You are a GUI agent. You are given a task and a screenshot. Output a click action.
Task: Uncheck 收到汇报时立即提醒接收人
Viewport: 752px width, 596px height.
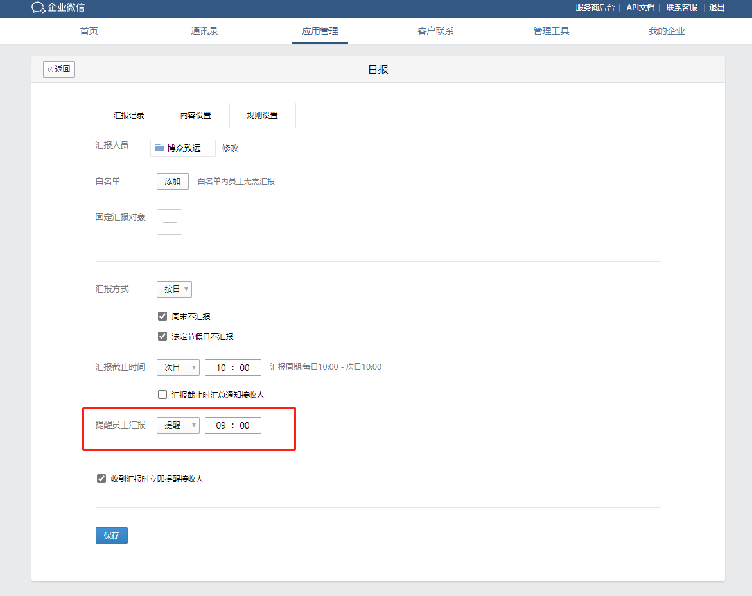coord(101,477)
